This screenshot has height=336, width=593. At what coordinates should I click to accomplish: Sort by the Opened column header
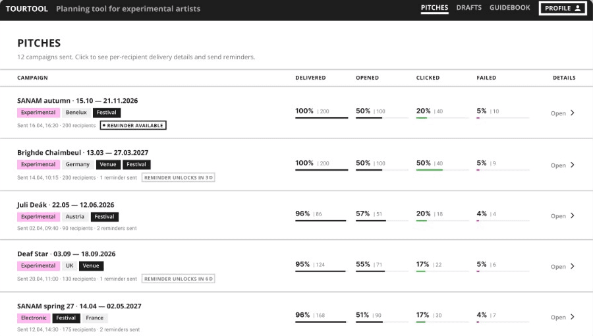tap(367, 78)
